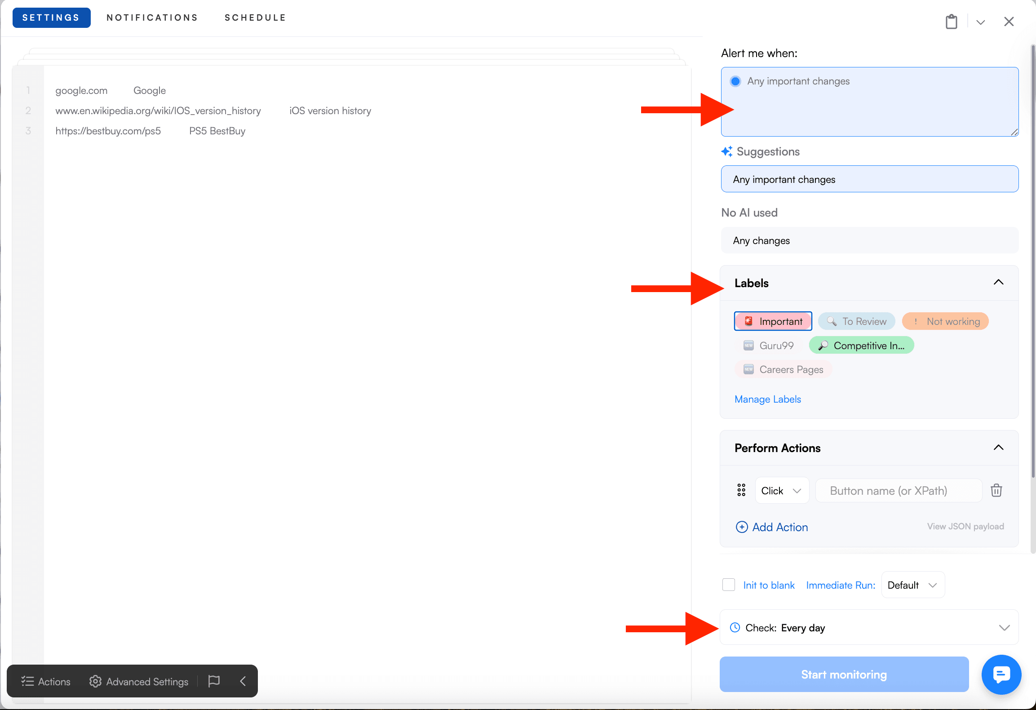The height and width of the screenshot is (710, 1036).
Task: Expand the Check: Every day schedule dropdown
Action: point(1004,627)
